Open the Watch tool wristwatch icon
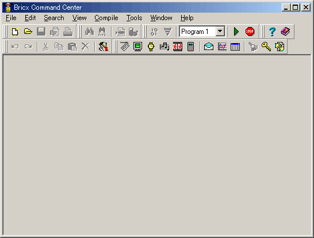This screenshot has width=314, height=238. pyautogui.click(x=151, y=47)
